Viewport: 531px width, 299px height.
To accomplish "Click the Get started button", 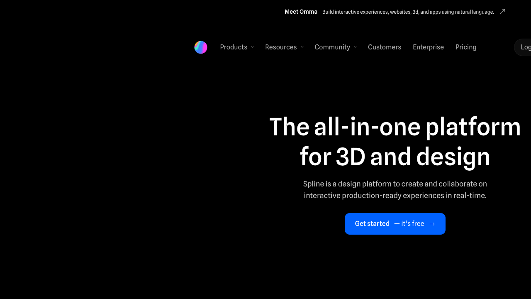I will 395,224.
